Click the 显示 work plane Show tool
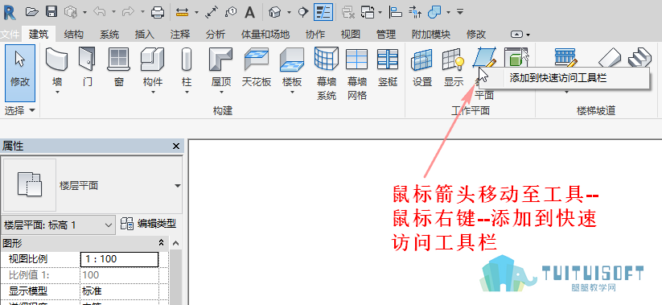 coord(454,68)
